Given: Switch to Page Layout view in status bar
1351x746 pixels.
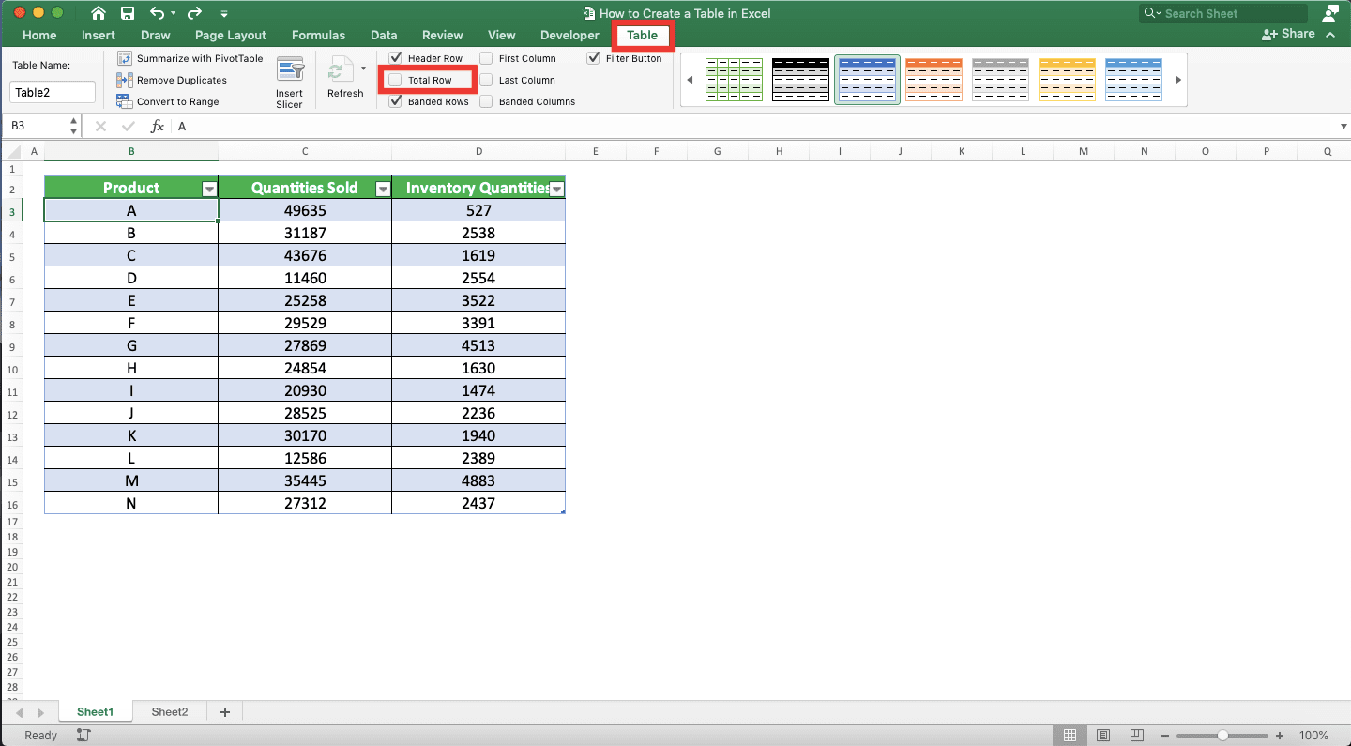Looking at the screenshot, I should pyautogui.click(x=1103, y=736).
